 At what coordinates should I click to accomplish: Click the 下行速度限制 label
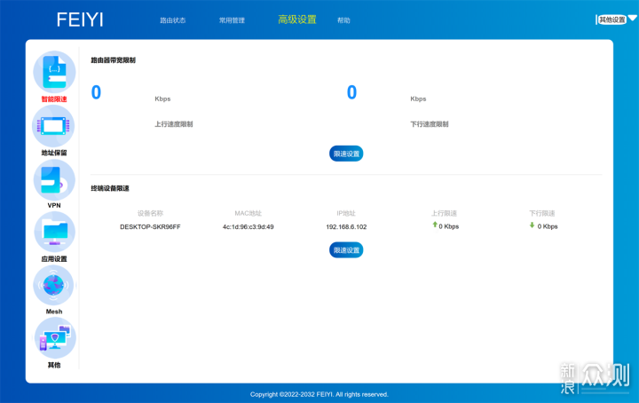430,124
